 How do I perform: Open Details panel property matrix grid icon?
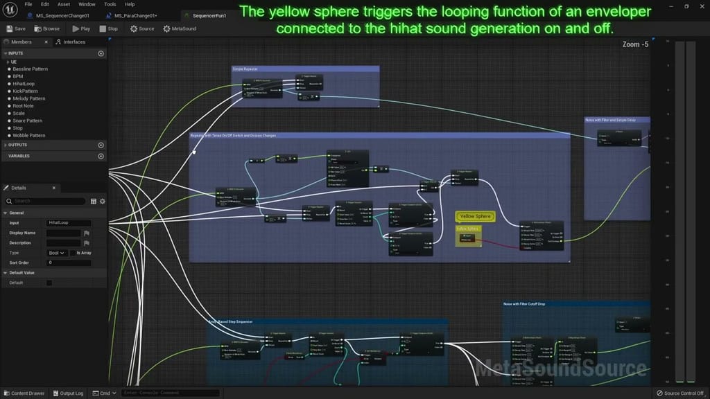click(94, 201)
